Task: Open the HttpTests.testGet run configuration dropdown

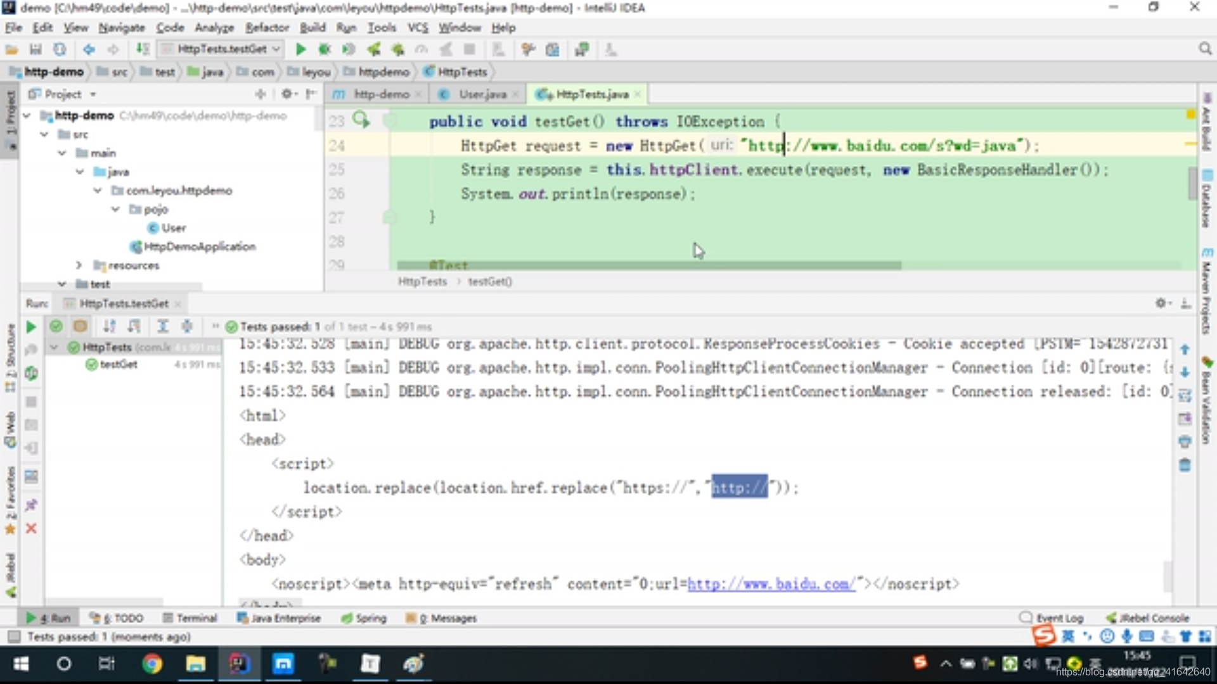Action: pos(221,49)
